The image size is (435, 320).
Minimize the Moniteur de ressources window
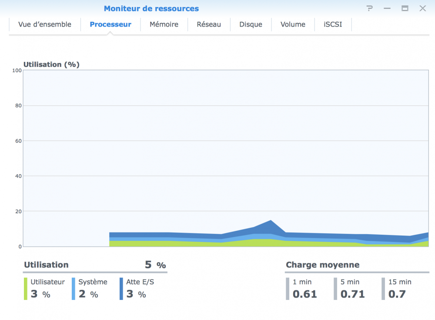pyautogui.click(x=387, y=9)
